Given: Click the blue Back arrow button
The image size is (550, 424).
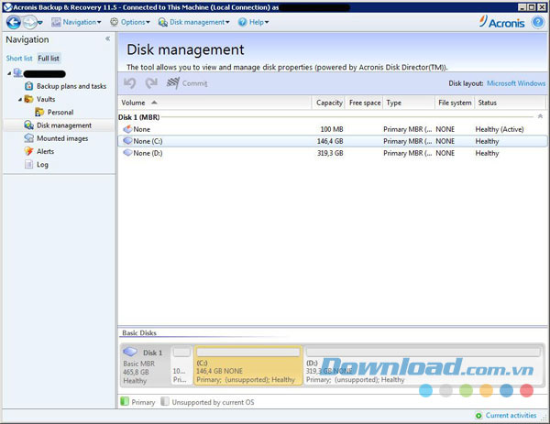Looking at the screenshot, I should tap(14, 22).
